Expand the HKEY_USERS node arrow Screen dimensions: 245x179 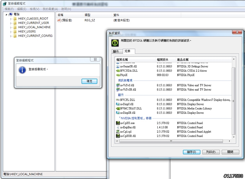[x=11, y=32]
